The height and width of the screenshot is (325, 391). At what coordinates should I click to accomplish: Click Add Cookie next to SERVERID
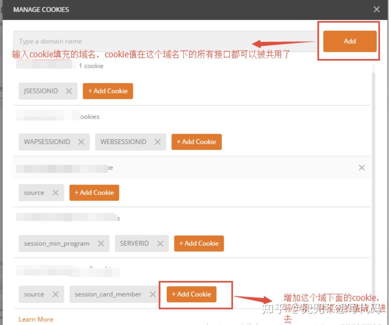click(x=199, y=243)
